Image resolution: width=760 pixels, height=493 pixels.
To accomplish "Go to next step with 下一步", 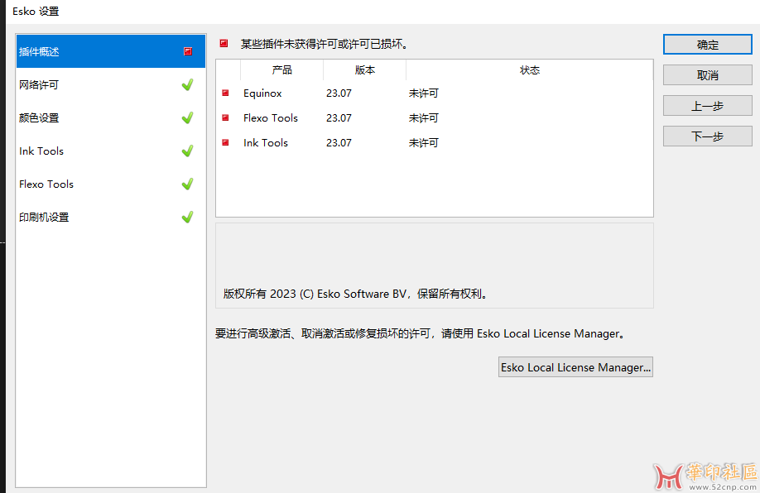I will tap(707, 136).
